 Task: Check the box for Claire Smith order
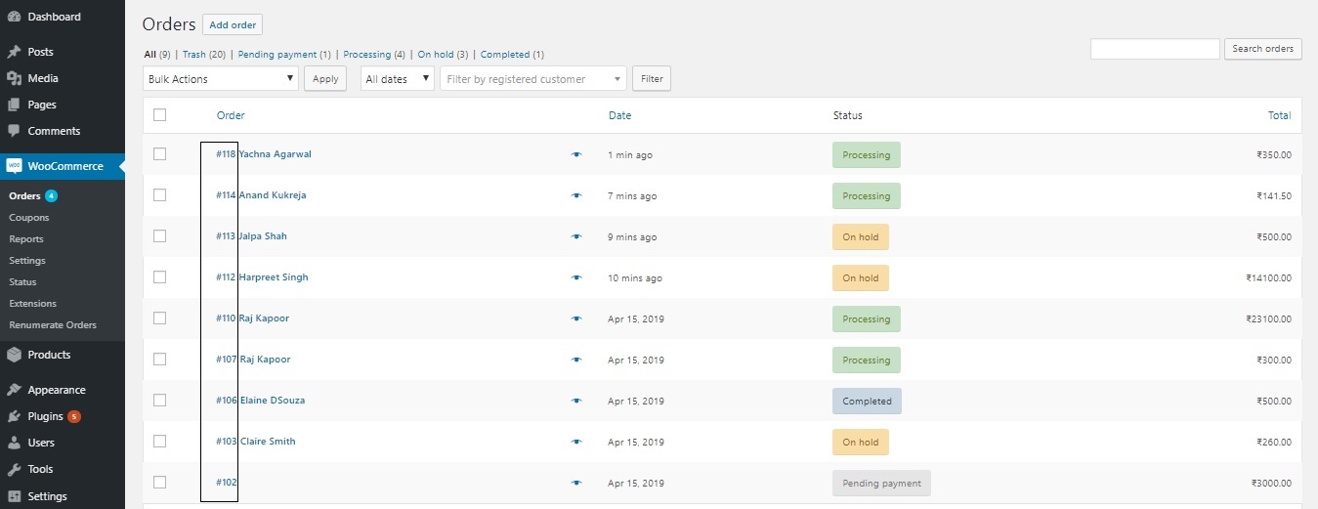(x=160, y=442)
